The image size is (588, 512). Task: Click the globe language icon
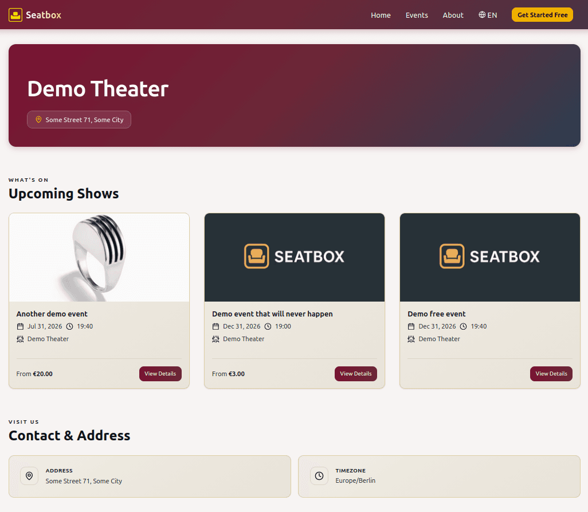click(482, 15)
